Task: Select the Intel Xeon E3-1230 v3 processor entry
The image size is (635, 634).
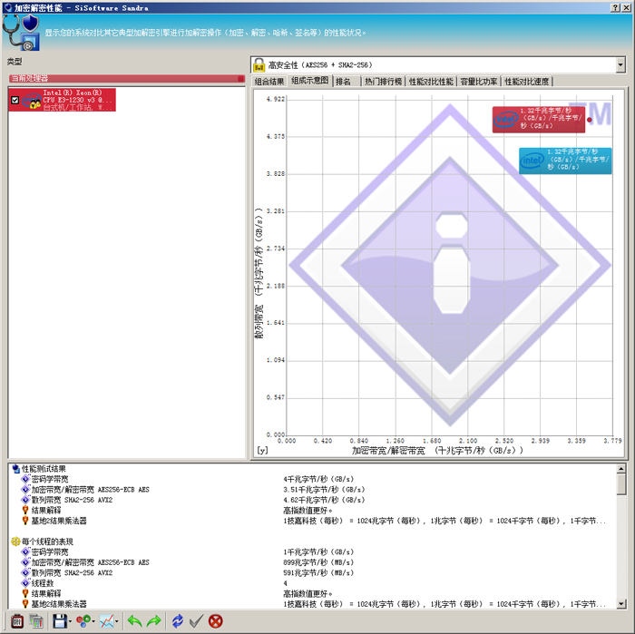Action: [x=62, y=100]
